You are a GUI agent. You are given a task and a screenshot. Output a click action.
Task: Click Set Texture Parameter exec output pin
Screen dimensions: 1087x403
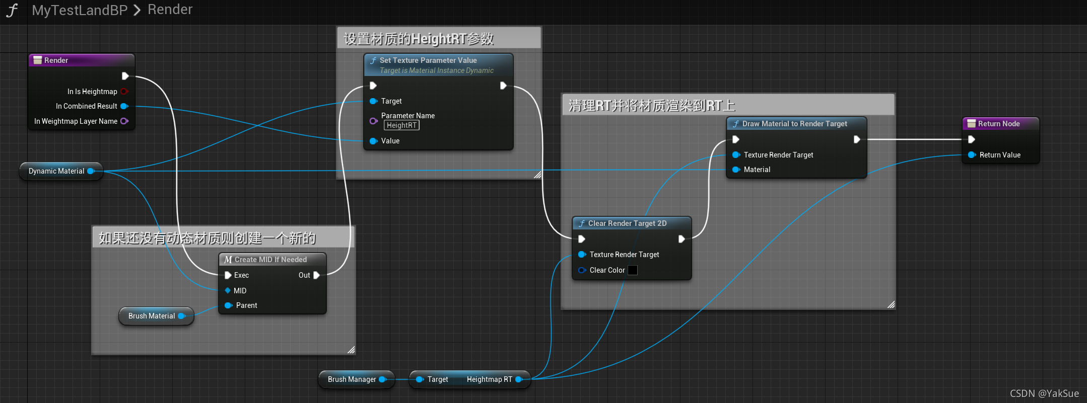(503, 86)
